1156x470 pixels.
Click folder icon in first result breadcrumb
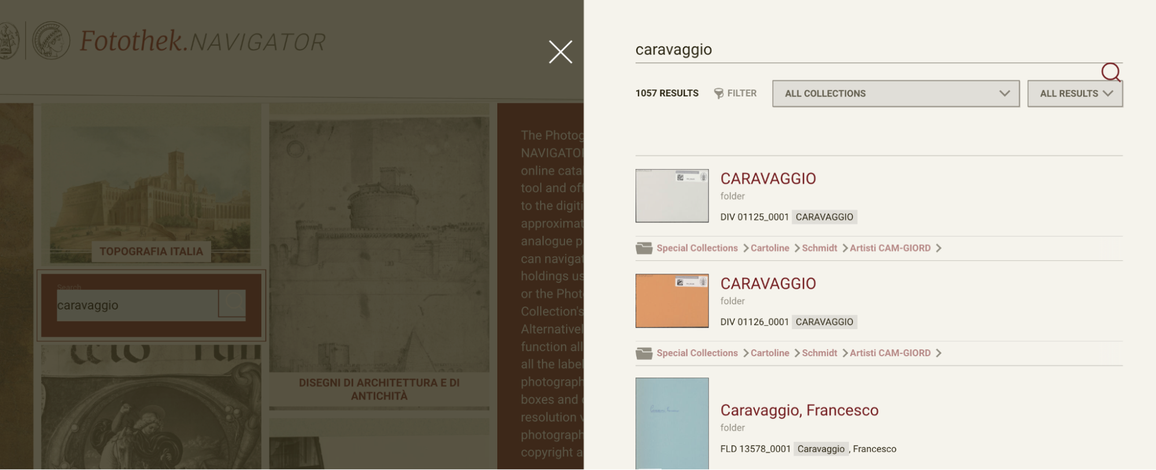pyautogui.click(x=644, y=248)
